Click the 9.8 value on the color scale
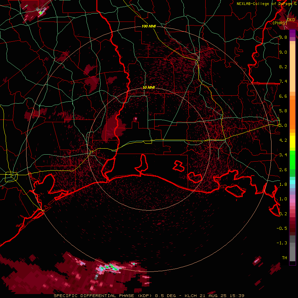298x298 pixels. click(x=283, y=37)
